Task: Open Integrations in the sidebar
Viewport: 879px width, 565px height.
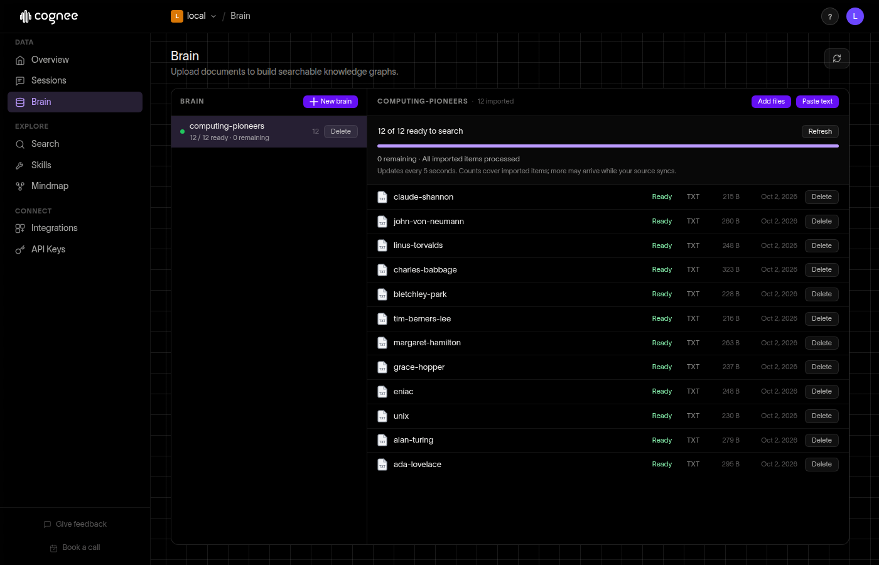Action: [75, 229]
